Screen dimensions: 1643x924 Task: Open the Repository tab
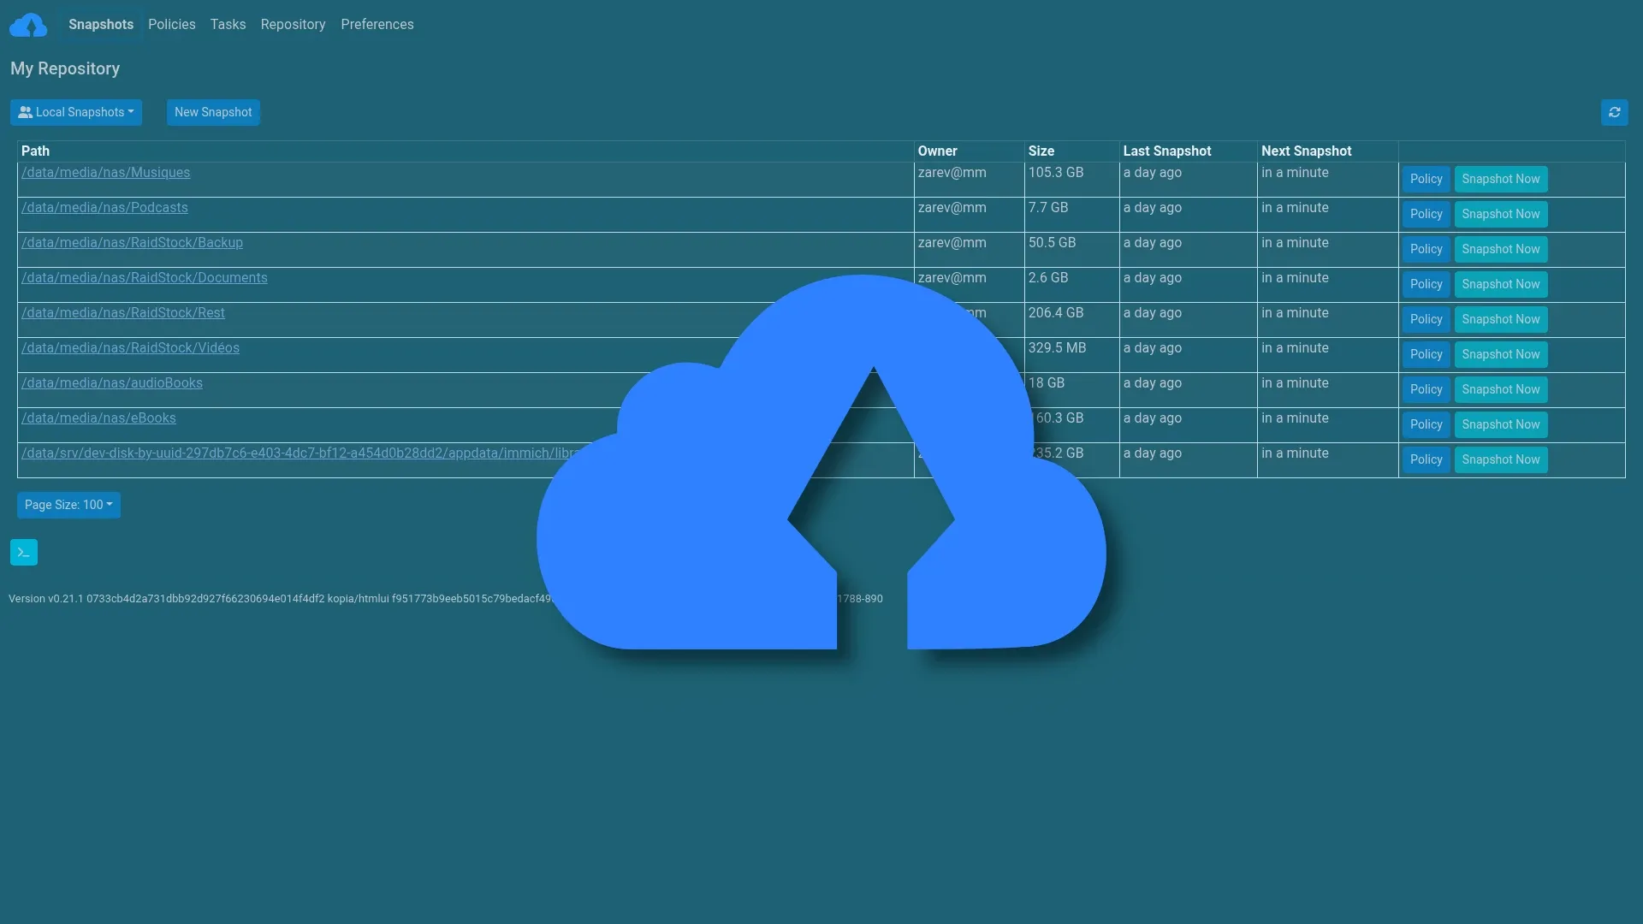pyautogui.click(x=294, y=25)
